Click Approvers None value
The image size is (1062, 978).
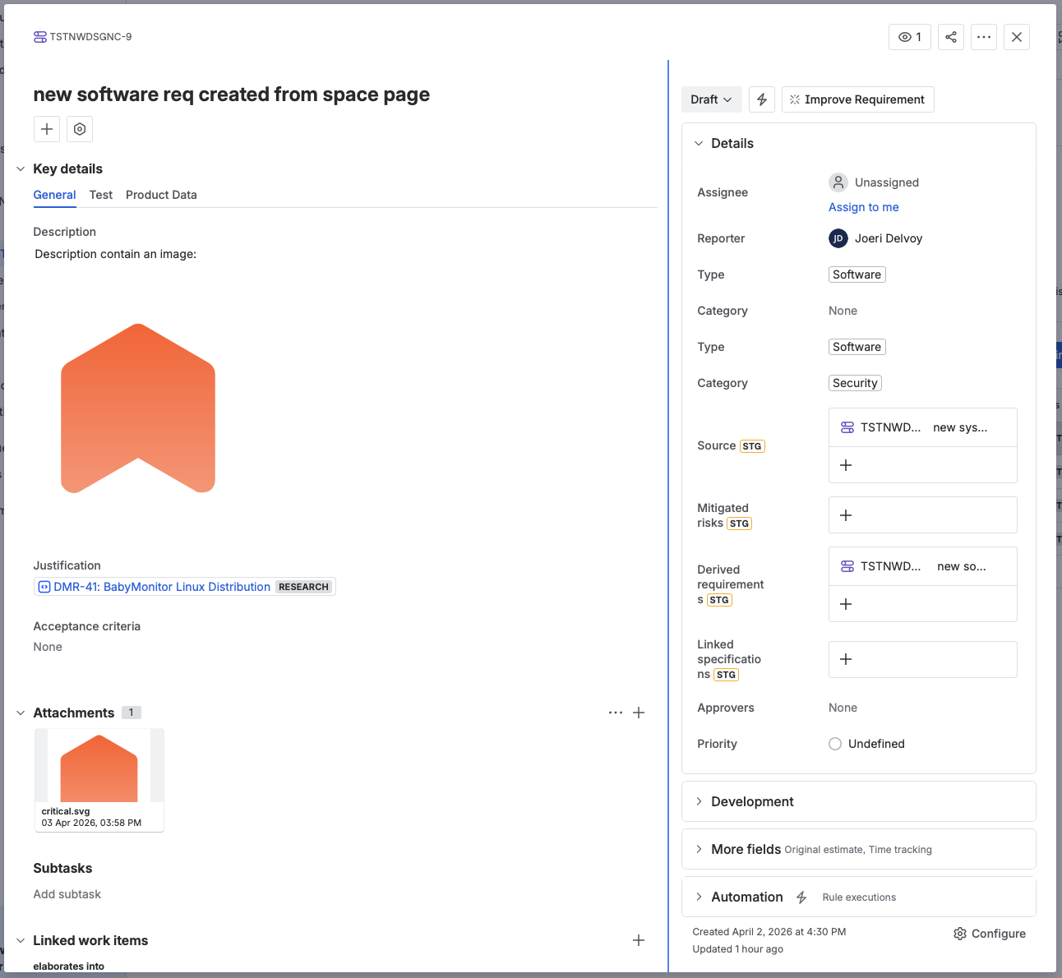point(843,708)
